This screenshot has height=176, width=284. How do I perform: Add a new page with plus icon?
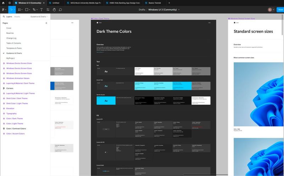[46, 23]
